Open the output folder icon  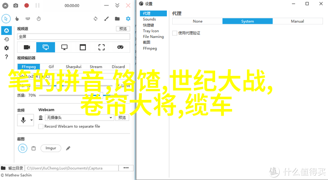point(117,19)
